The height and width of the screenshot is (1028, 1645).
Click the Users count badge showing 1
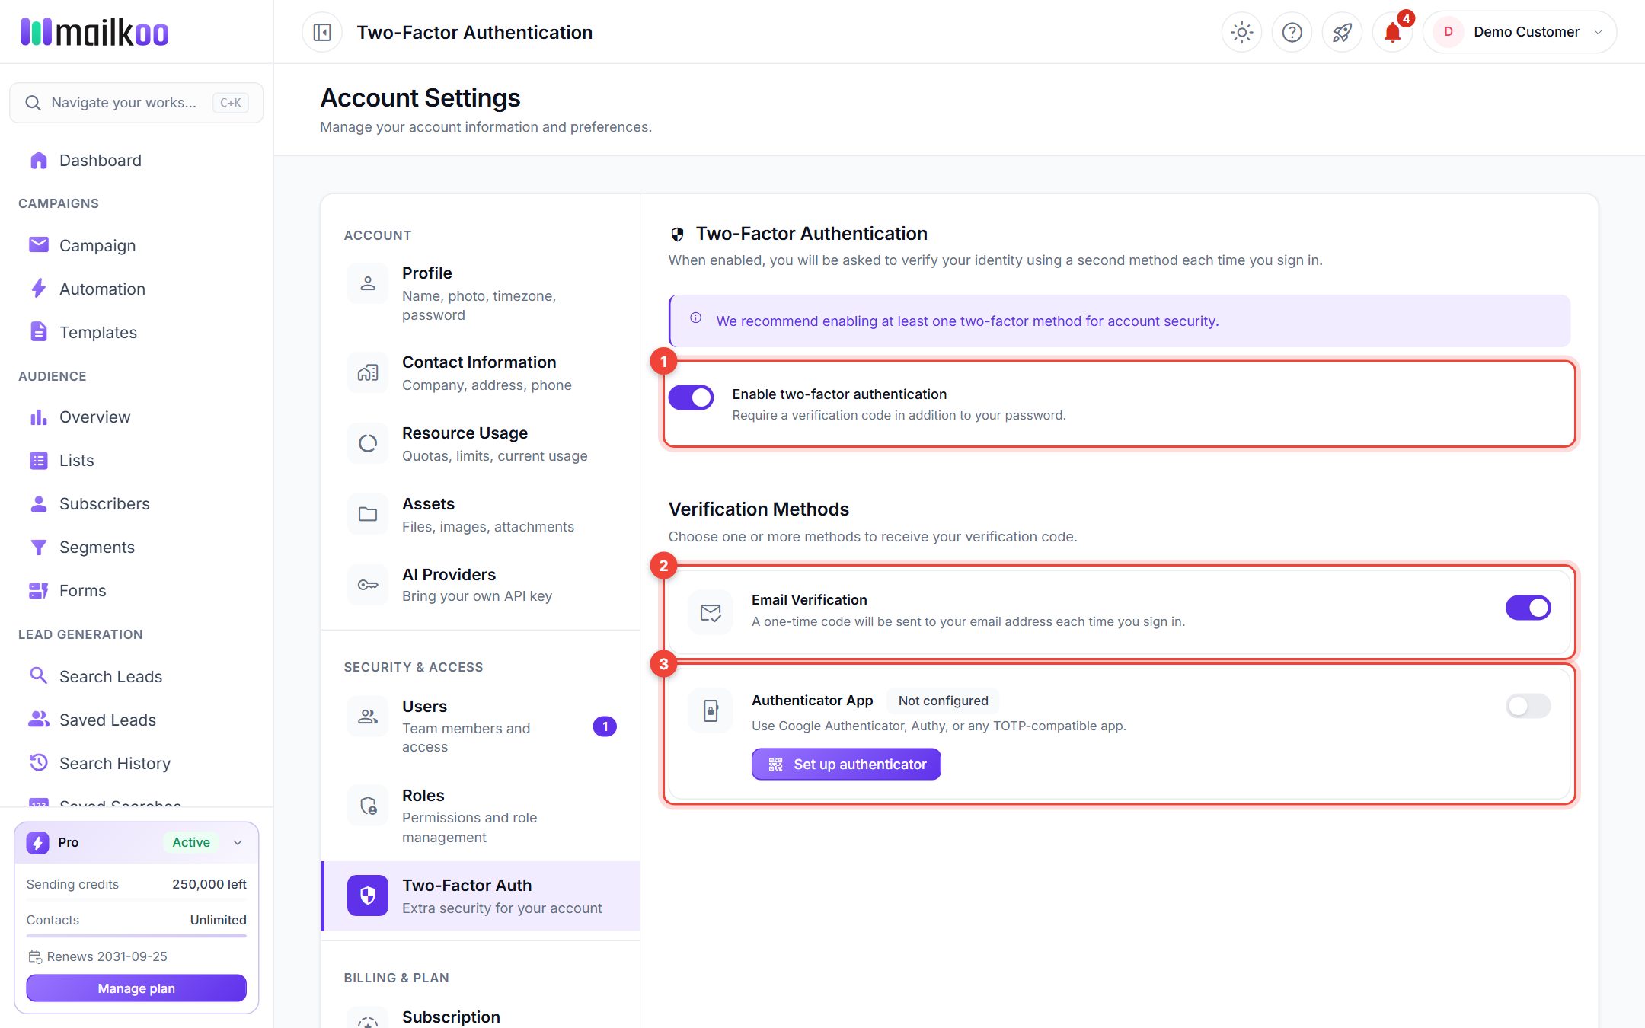coord(605,726)
